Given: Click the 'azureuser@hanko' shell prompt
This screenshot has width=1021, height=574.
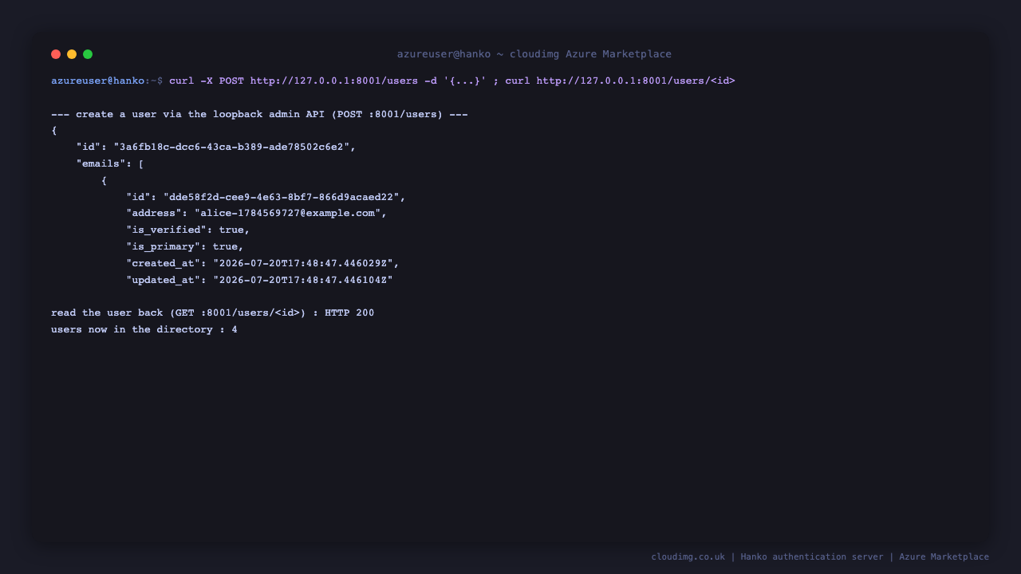Looking at the screenshot, I should click(98, 81).
